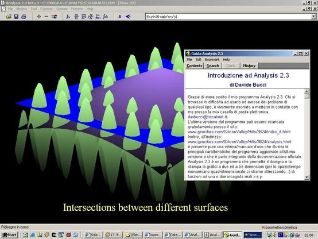Click the document icon beside the File menu

[x=3, y=9]
